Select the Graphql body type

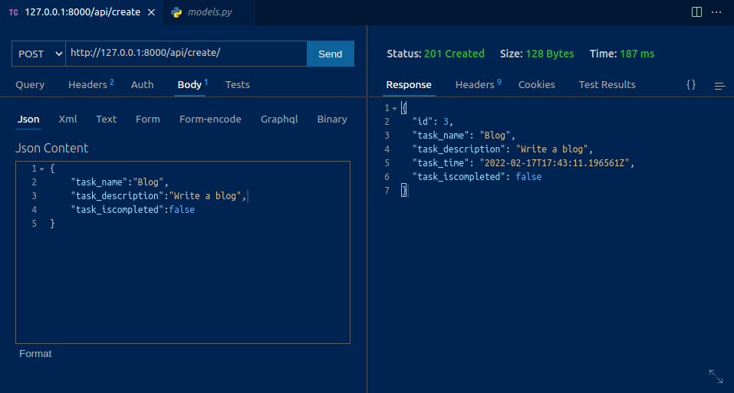pos(279,119)
